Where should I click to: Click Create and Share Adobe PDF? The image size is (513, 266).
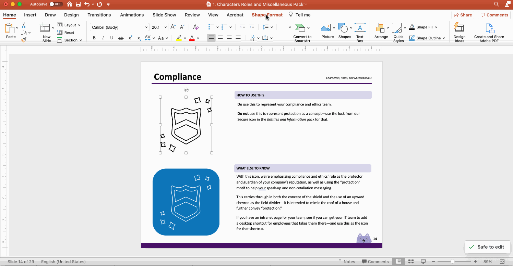coord(489,33)
